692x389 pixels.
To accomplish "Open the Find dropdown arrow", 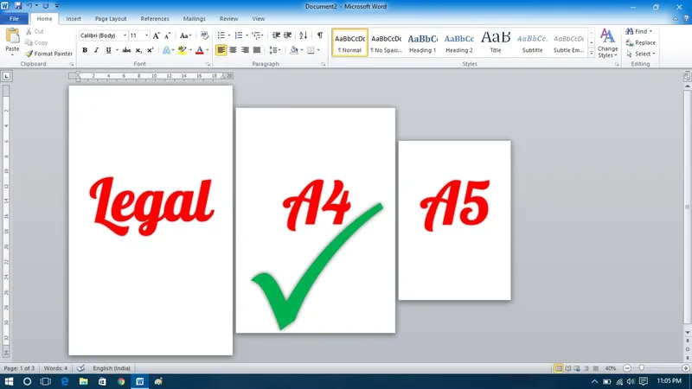I will 650,31.
